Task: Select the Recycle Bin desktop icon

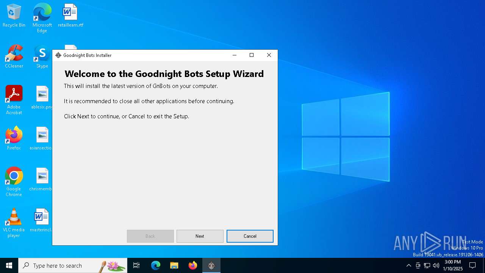Action: (14, 16)
